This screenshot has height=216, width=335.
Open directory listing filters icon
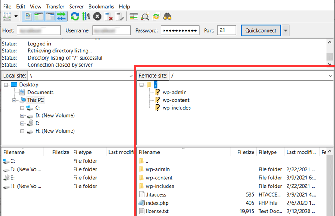coord(134,17)
